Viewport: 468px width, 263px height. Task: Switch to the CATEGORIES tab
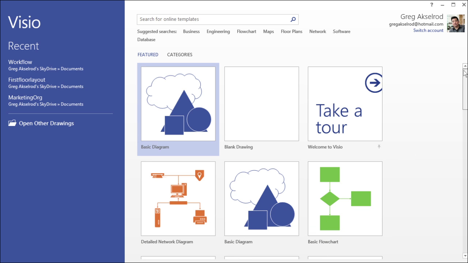[x=180, y=54]
